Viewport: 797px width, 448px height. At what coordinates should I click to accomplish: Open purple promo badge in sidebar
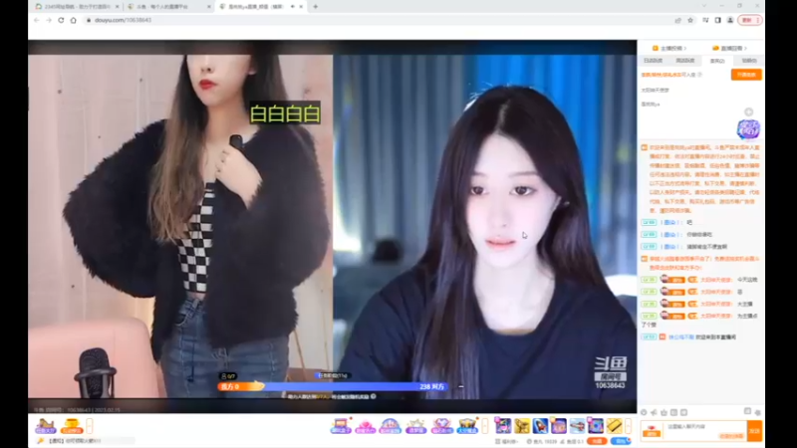click(x=748, y=129)
